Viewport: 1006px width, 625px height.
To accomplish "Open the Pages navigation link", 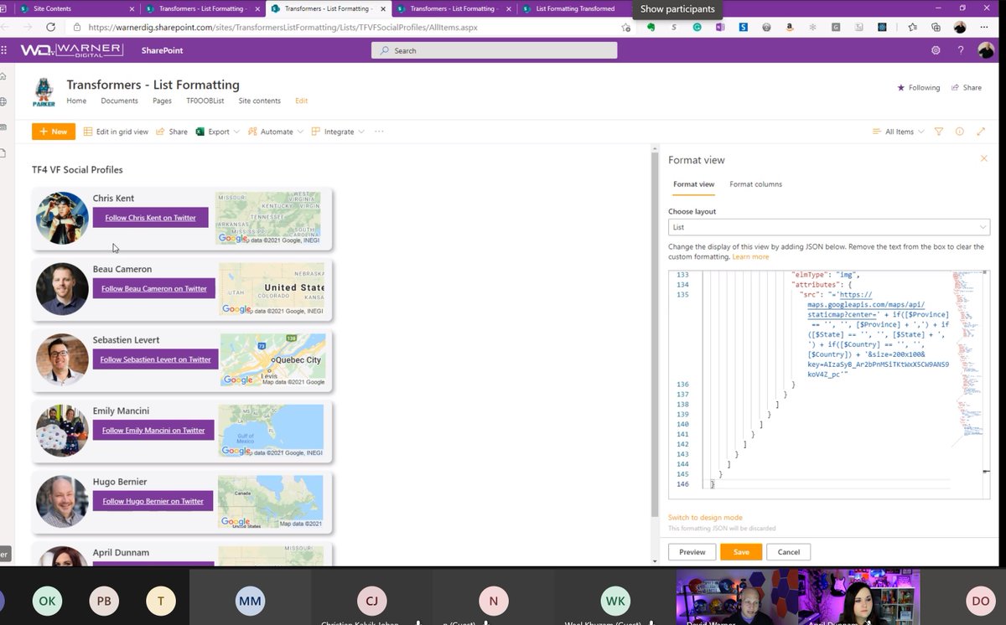I will coord(162,101).
